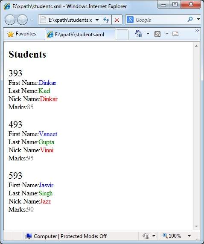Click the security lock icon in status bar
This screenshot has width=204, height=244.
146,236
